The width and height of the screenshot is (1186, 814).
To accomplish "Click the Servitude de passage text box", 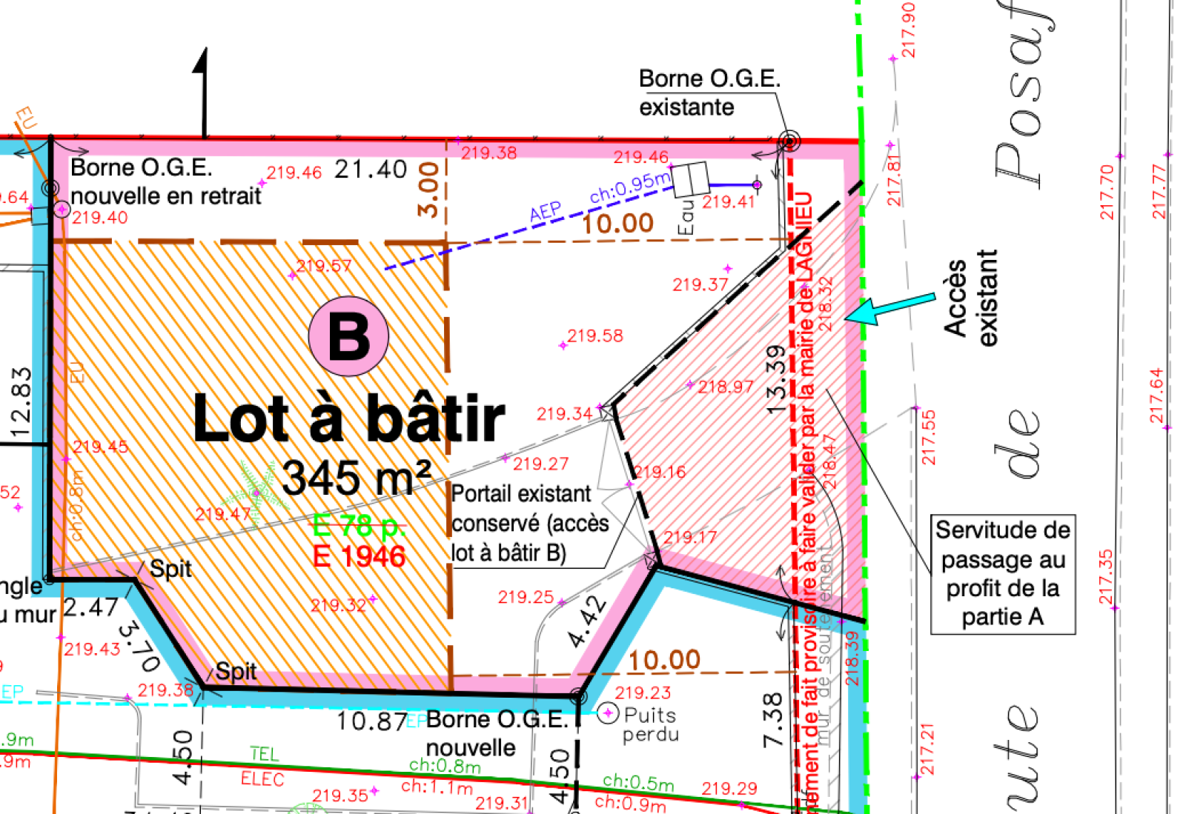I will [1002, 574].
